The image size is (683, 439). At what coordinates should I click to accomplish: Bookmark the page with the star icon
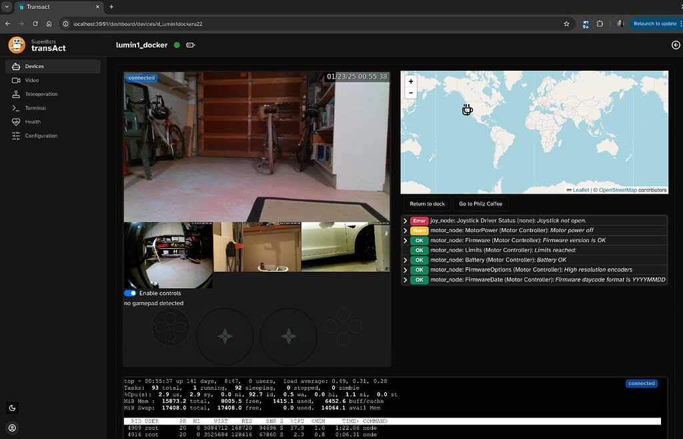pyautogui.click(x=566, y=23)
